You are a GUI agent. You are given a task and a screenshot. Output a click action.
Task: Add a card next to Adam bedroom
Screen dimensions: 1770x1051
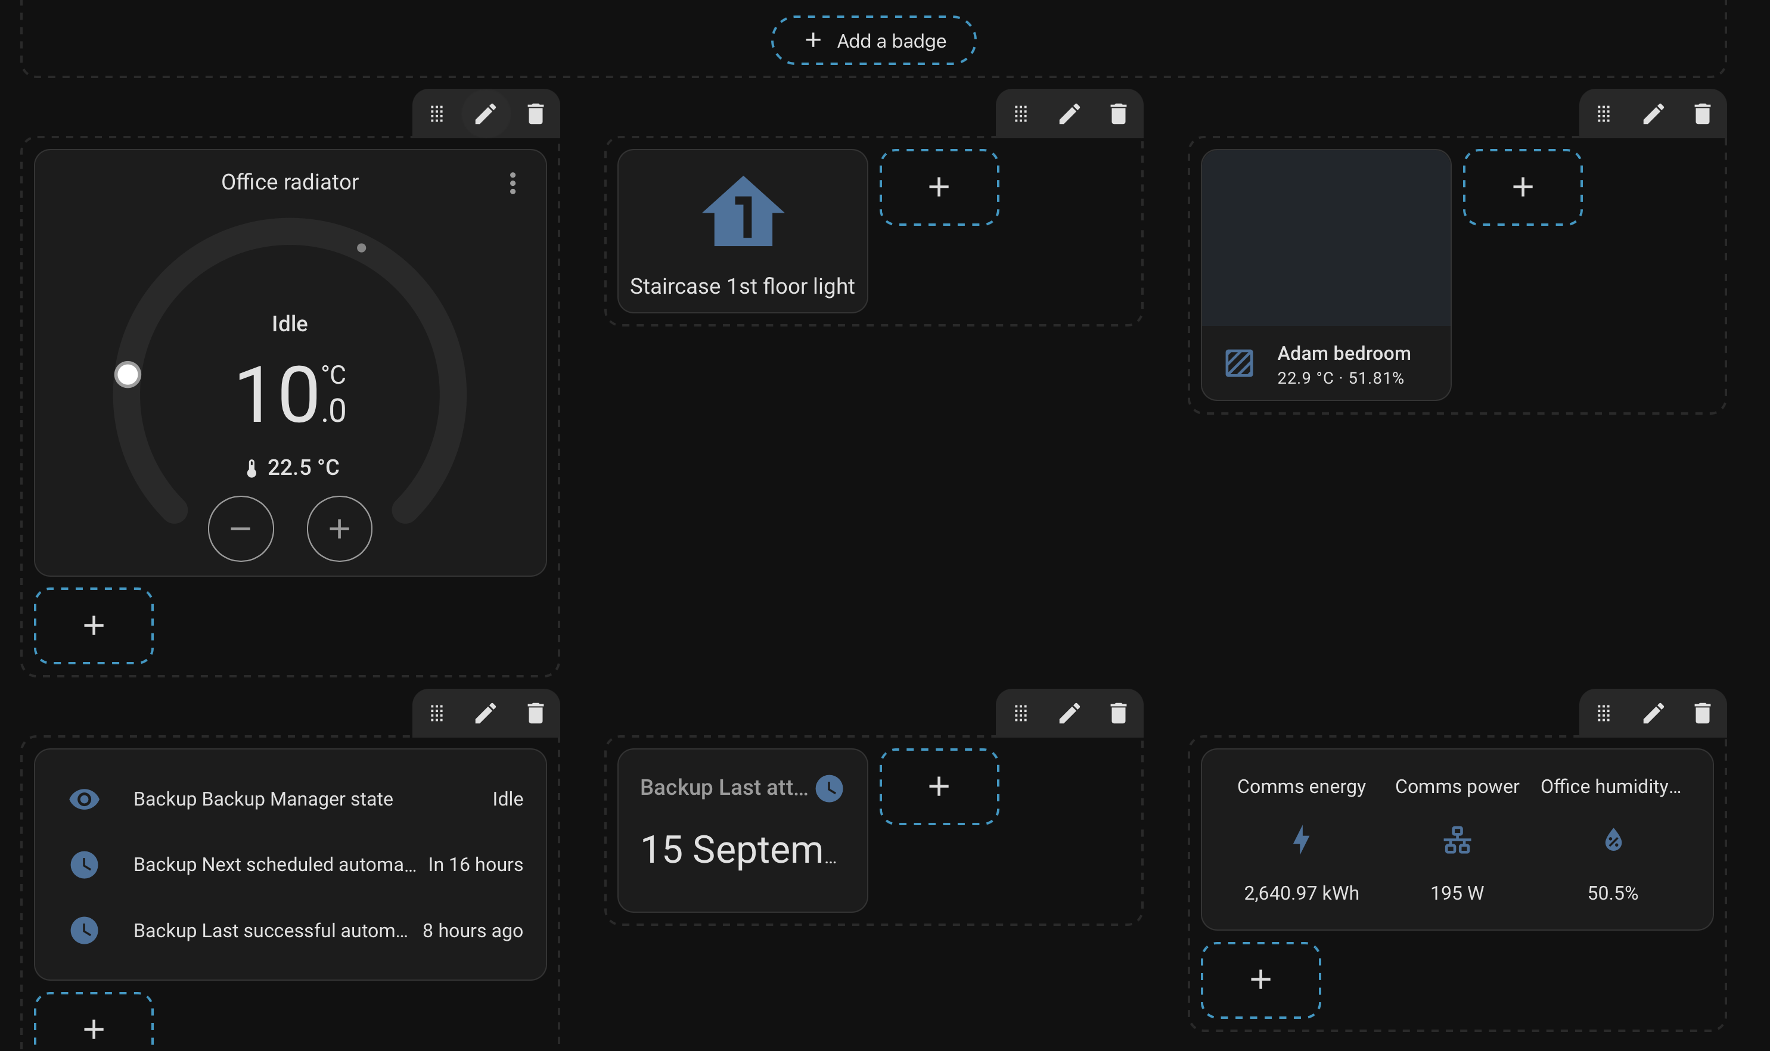pos(1522,187)
